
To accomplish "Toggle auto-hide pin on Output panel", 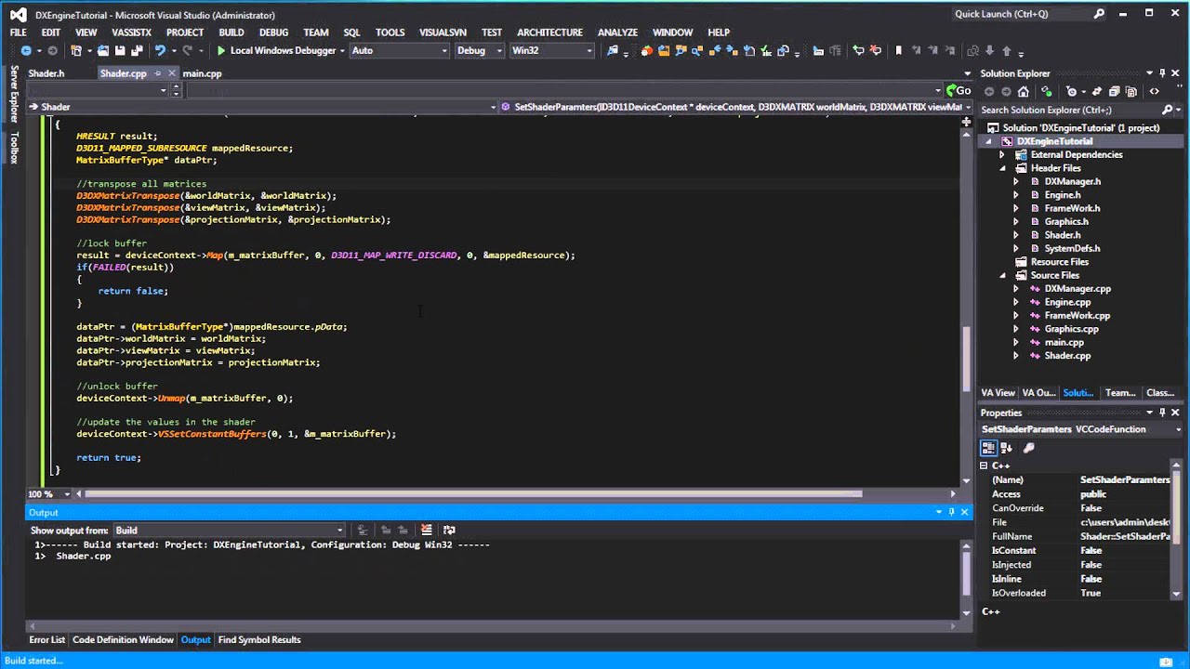I will (951, 512).
